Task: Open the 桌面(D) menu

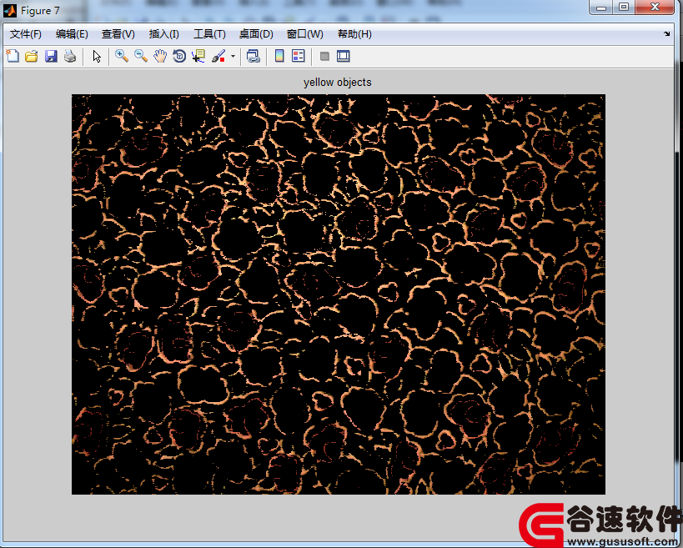Action: (x=256, y=34)
